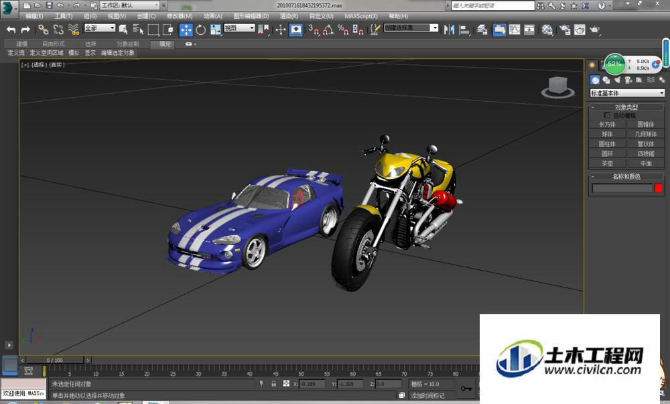Click the 平面 plane button

click(646, 163)
